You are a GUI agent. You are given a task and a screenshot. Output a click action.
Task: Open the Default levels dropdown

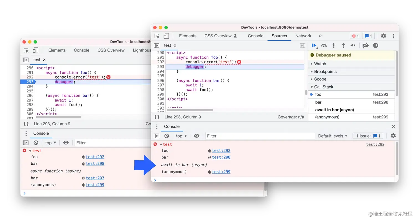333,136
